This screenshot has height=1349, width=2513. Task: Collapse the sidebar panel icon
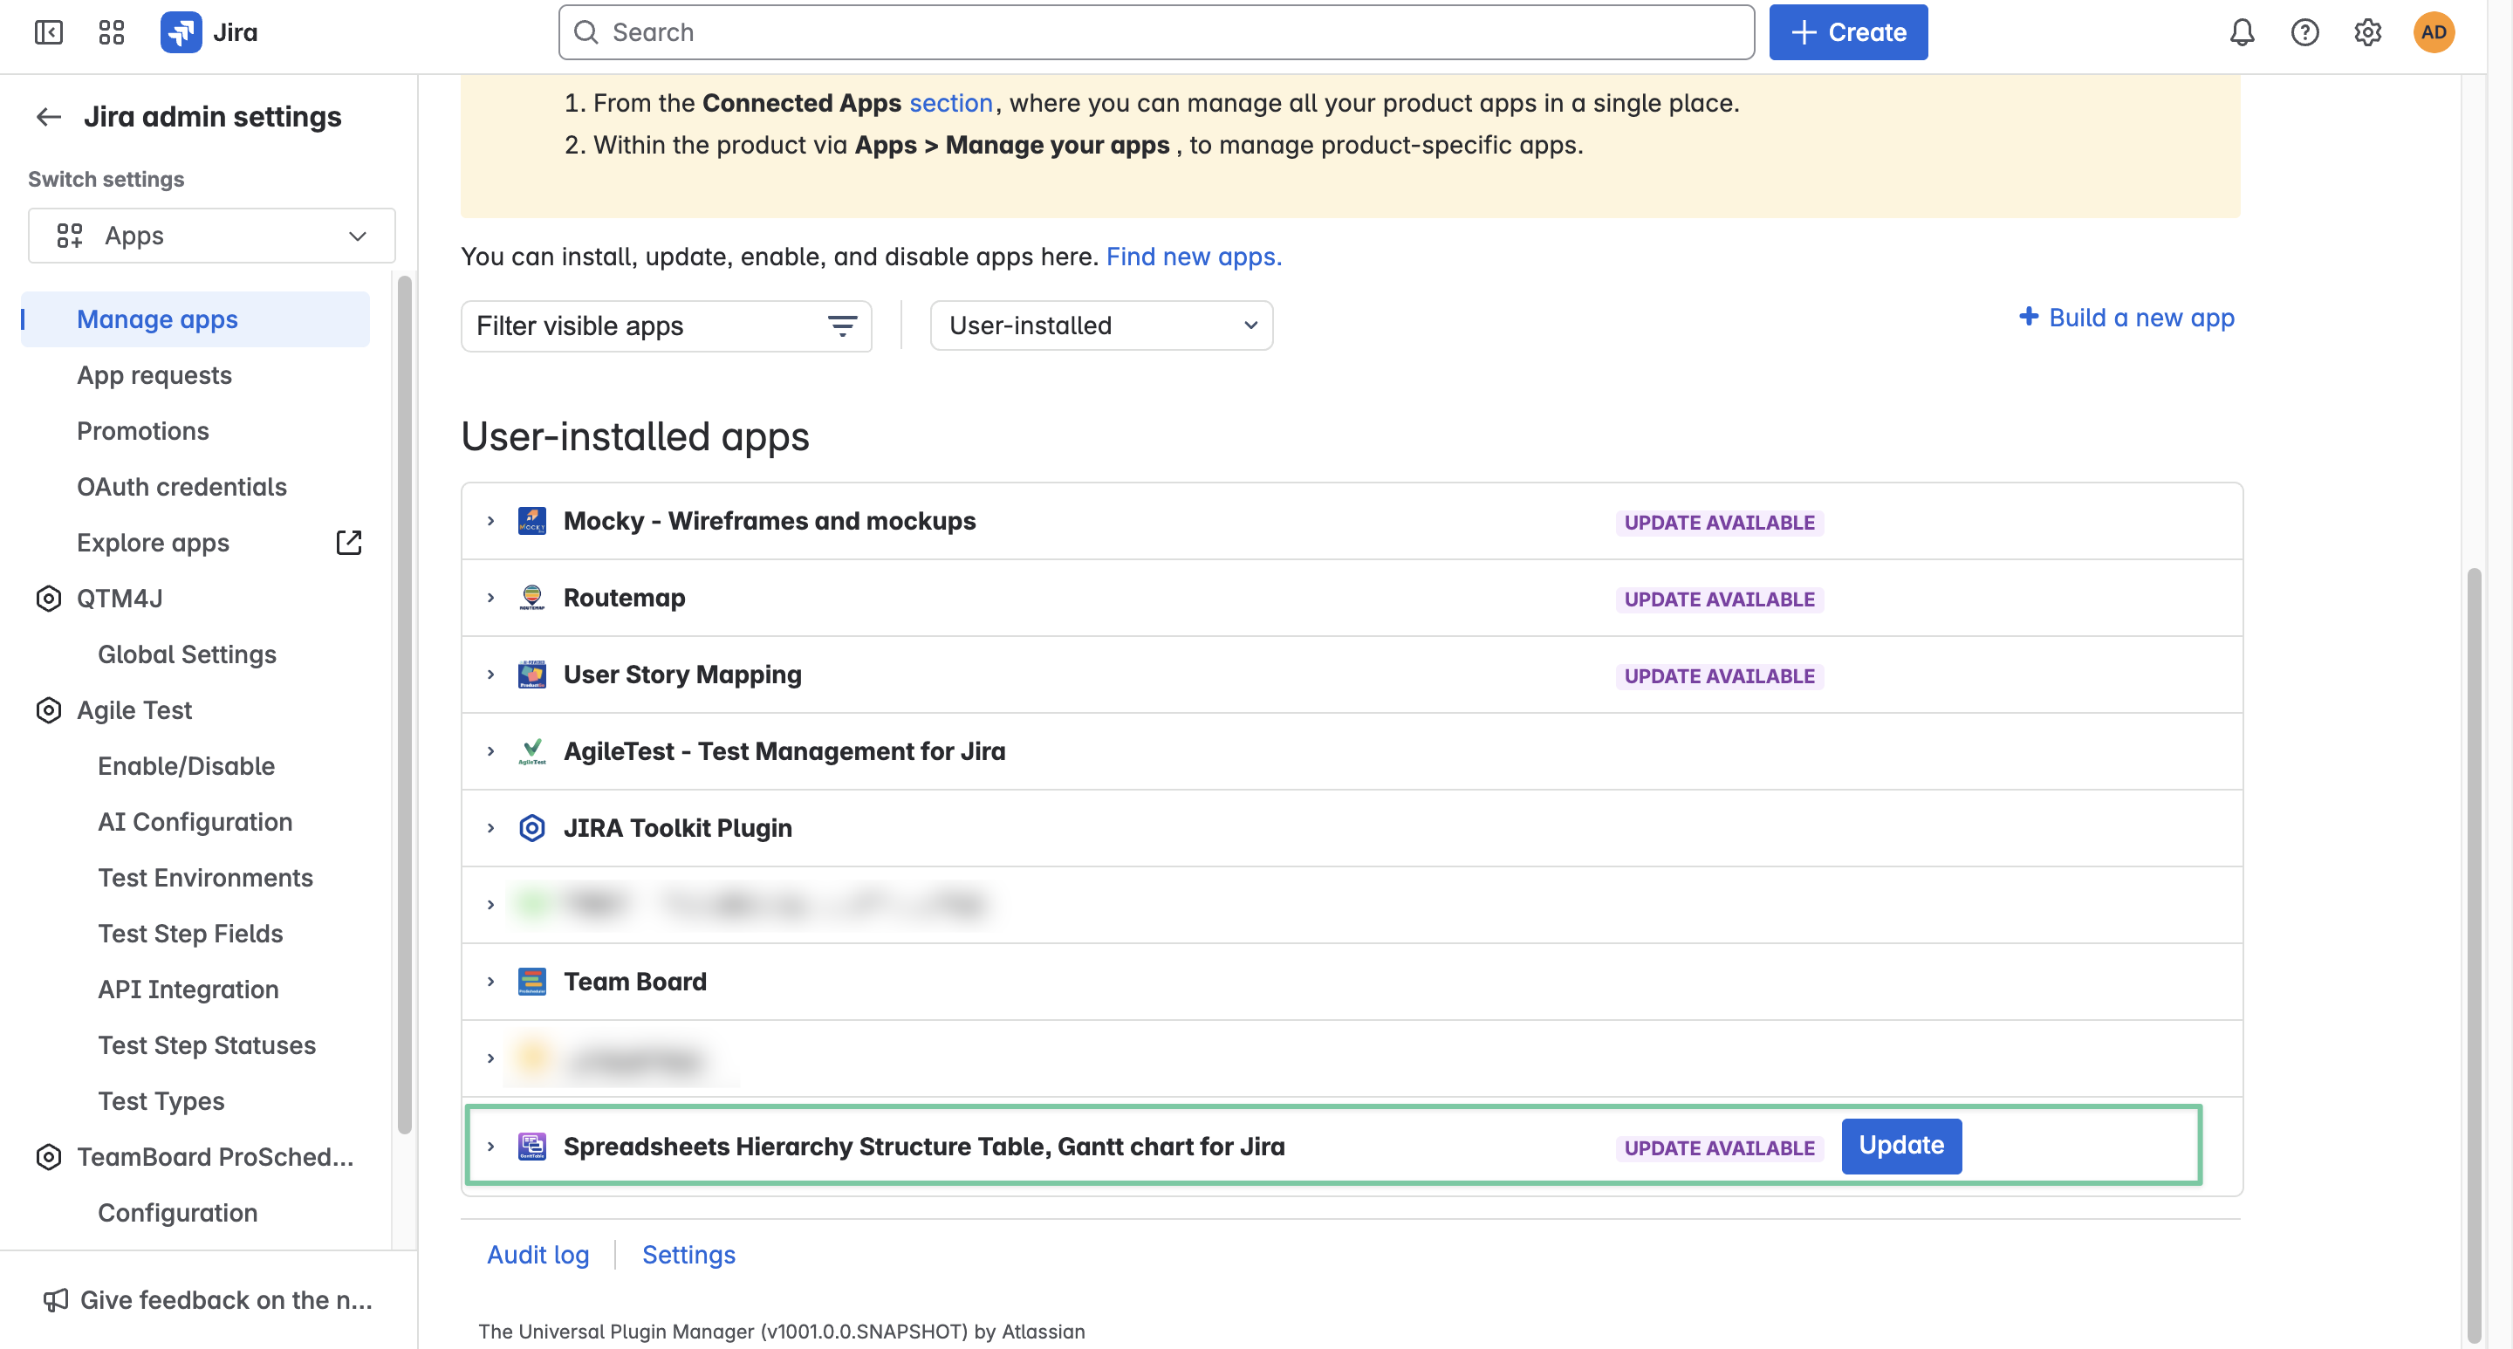pos(49,32)
